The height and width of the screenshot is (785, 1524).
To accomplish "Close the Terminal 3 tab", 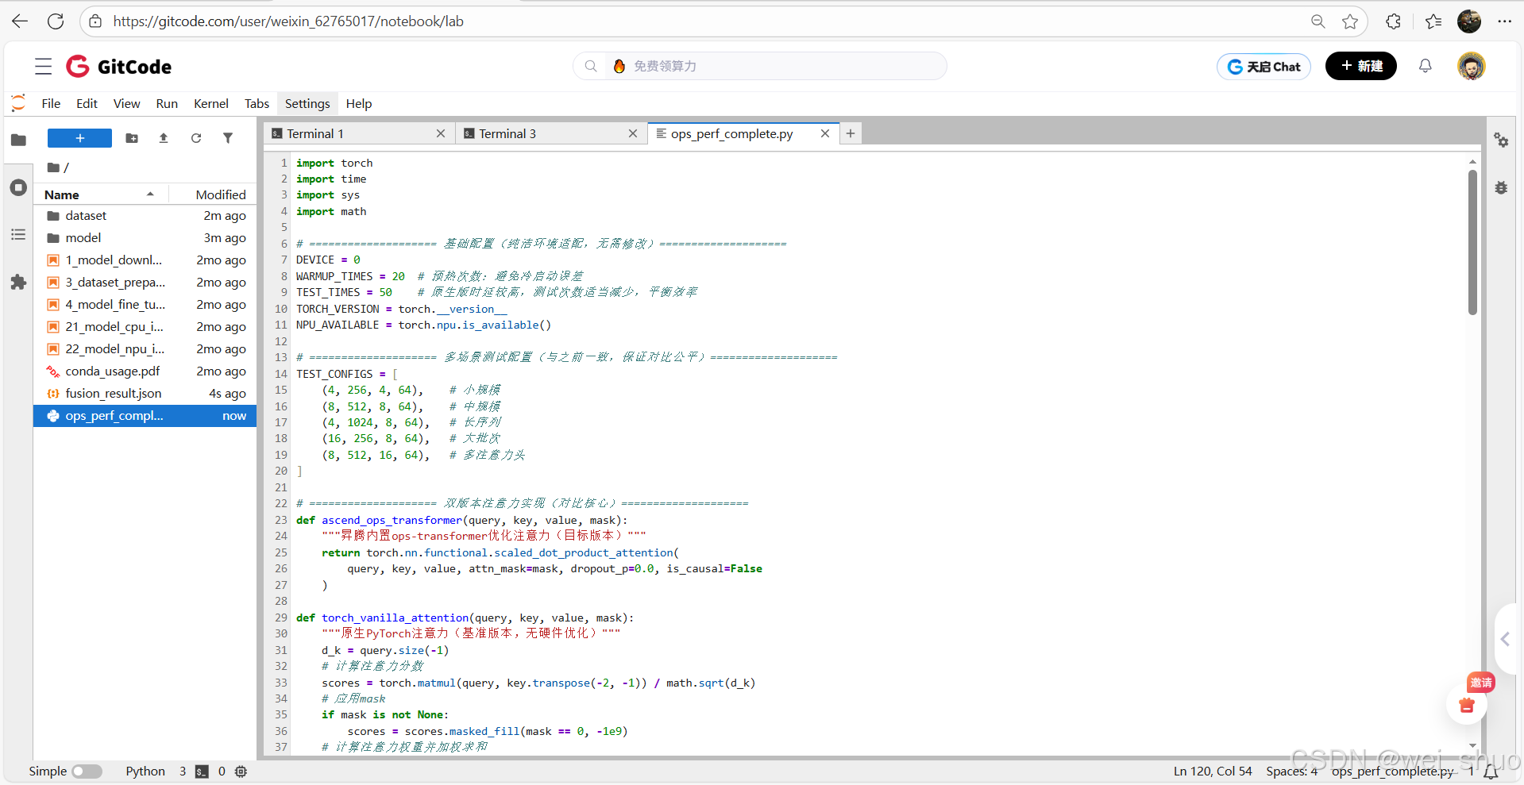I will (633, 133).
